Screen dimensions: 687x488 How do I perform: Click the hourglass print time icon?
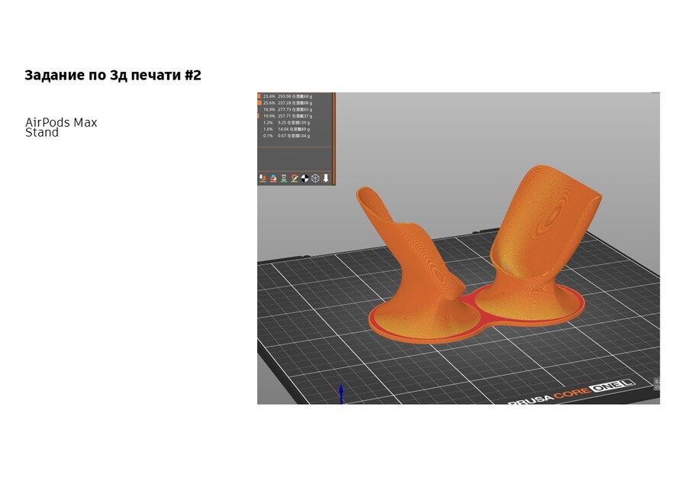[x=284, y=178]
